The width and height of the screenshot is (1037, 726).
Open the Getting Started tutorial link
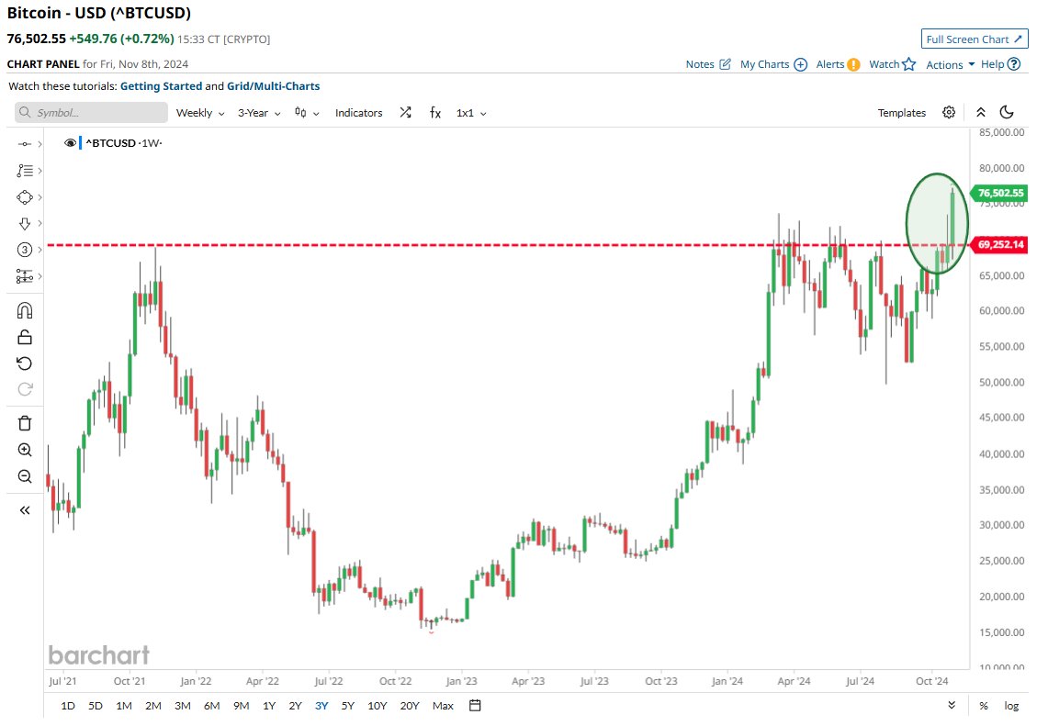coord(161,86)
